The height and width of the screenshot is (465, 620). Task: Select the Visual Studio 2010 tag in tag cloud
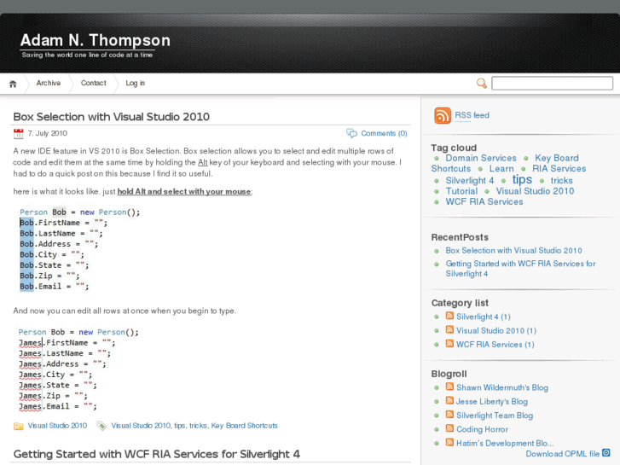tap(535, 191)
